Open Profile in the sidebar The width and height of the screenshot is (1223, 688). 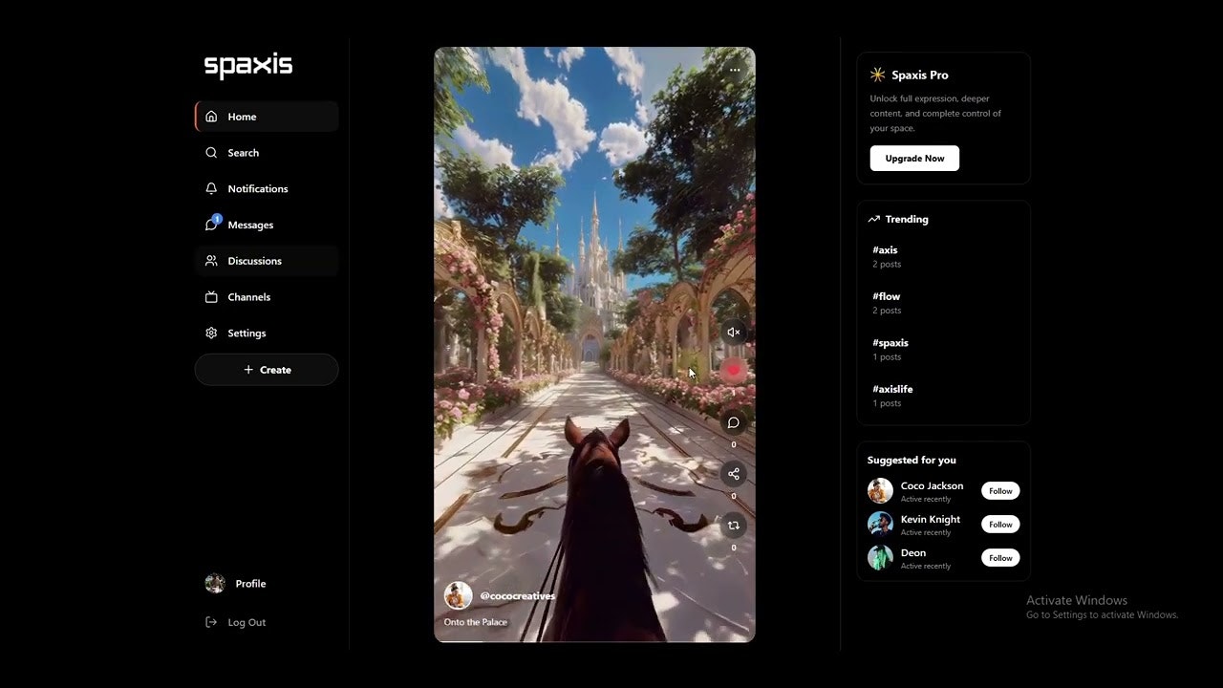(236, 584)
